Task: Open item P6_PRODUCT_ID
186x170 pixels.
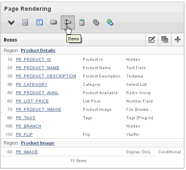Action: [33, 60]
